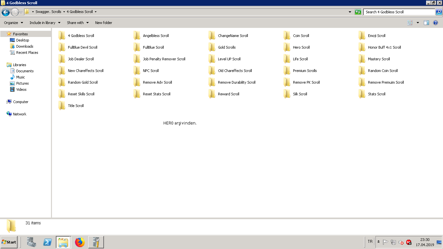Click the Stats Scroll folder name
The width and height of the screenshot is (443, 249).
[x=377, y=94]
